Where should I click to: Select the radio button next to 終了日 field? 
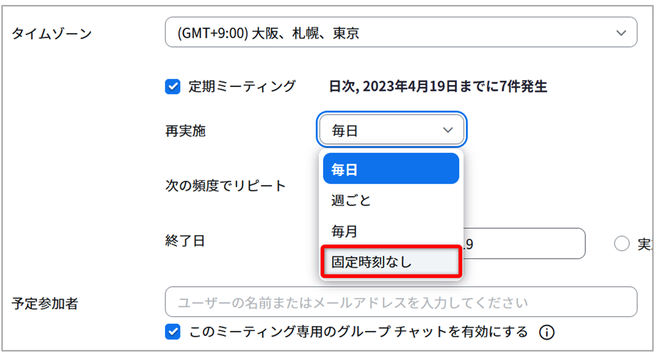(622, 243)
